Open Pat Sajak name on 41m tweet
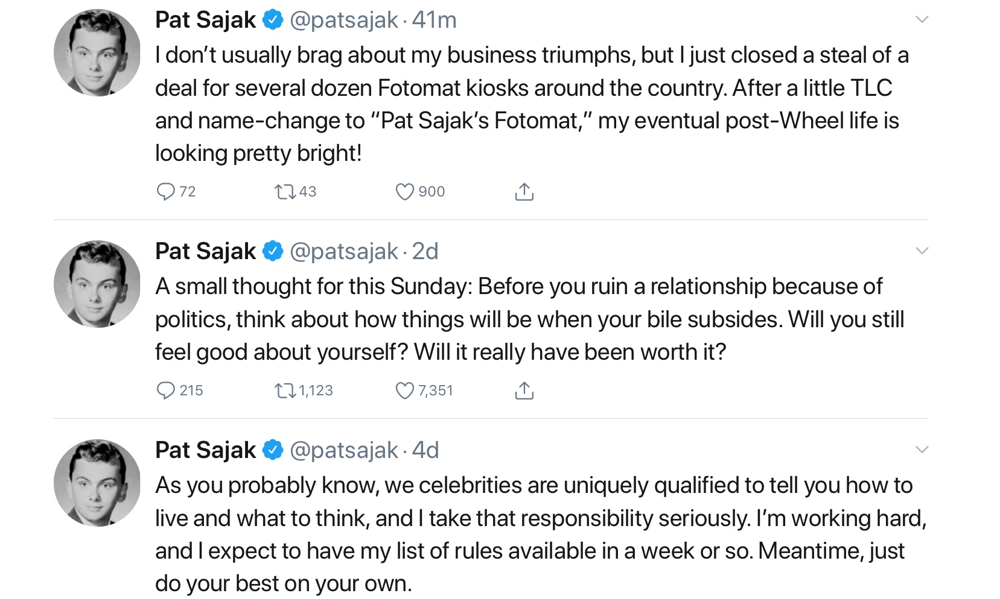Image resolution: width=1000 pixels, height=599 pixels. (x=205, y=20)
